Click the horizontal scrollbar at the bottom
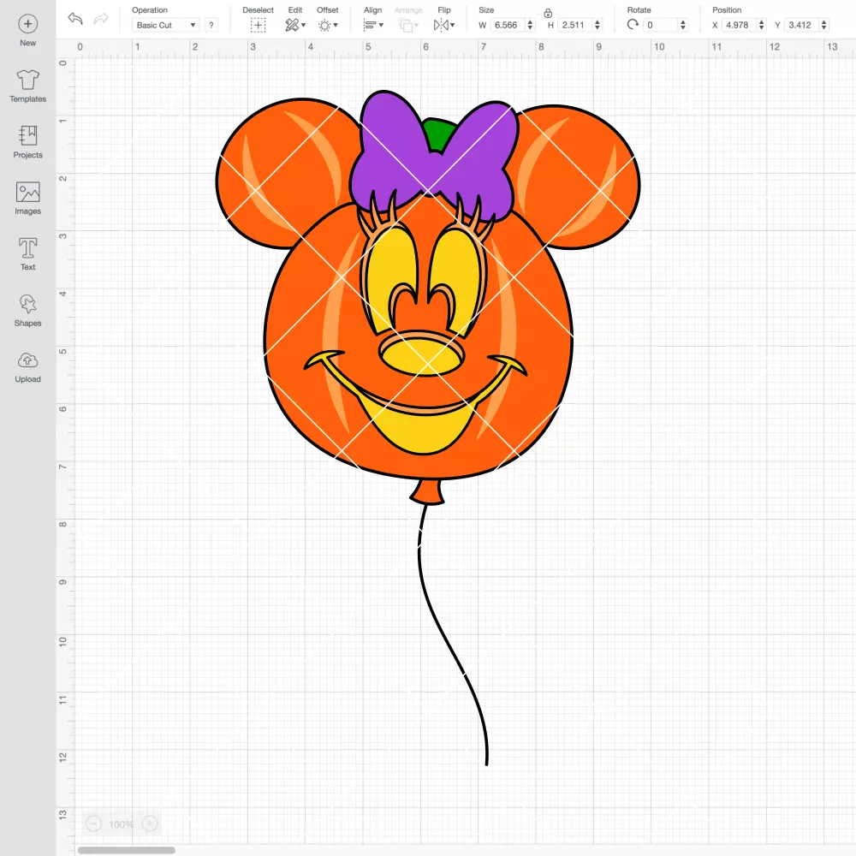This screenshot has width=856, height=856. [x=126, y=850]
